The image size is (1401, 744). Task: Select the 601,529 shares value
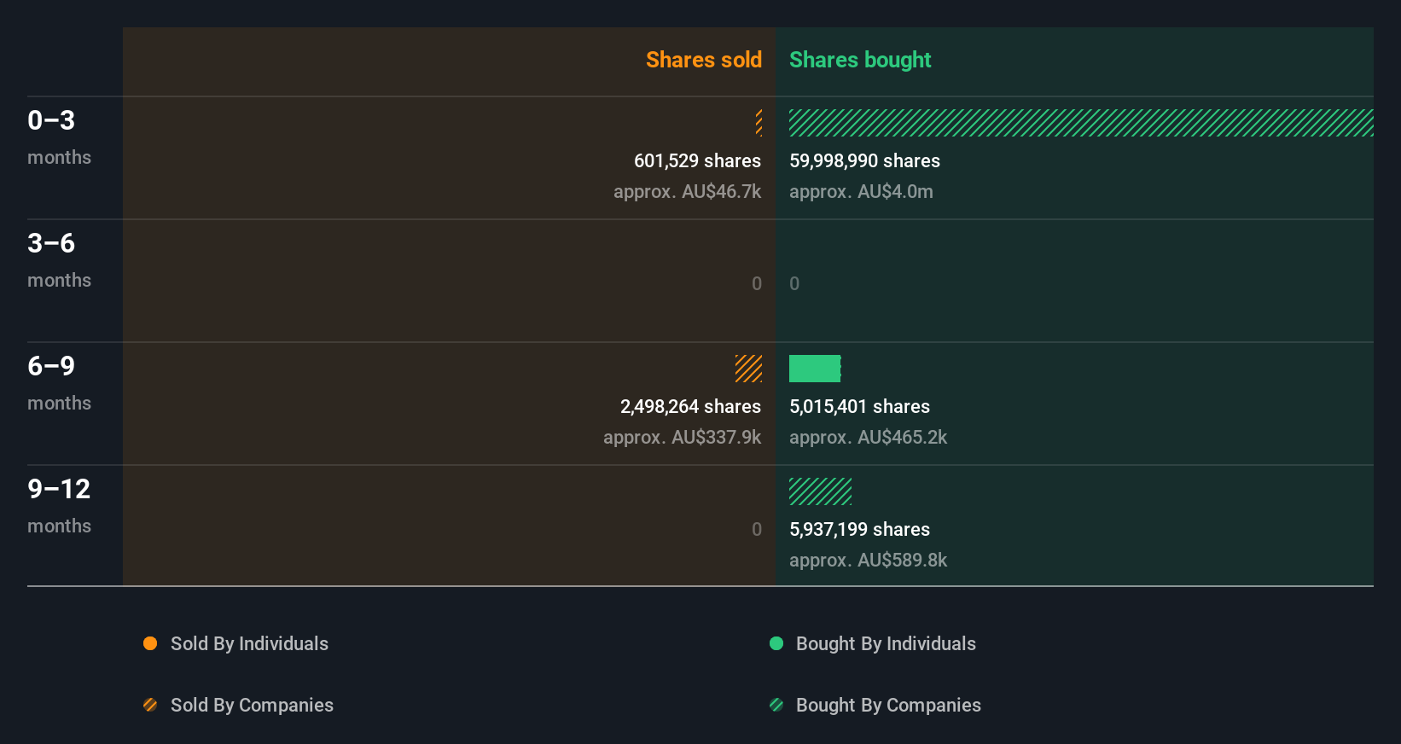click(x=697, y=161)
